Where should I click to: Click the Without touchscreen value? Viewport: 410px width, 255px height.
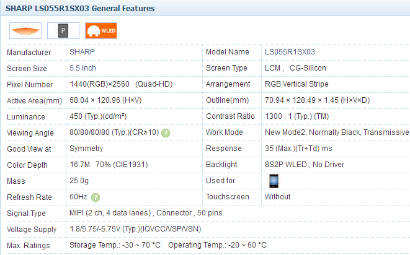tap(277, 197)
